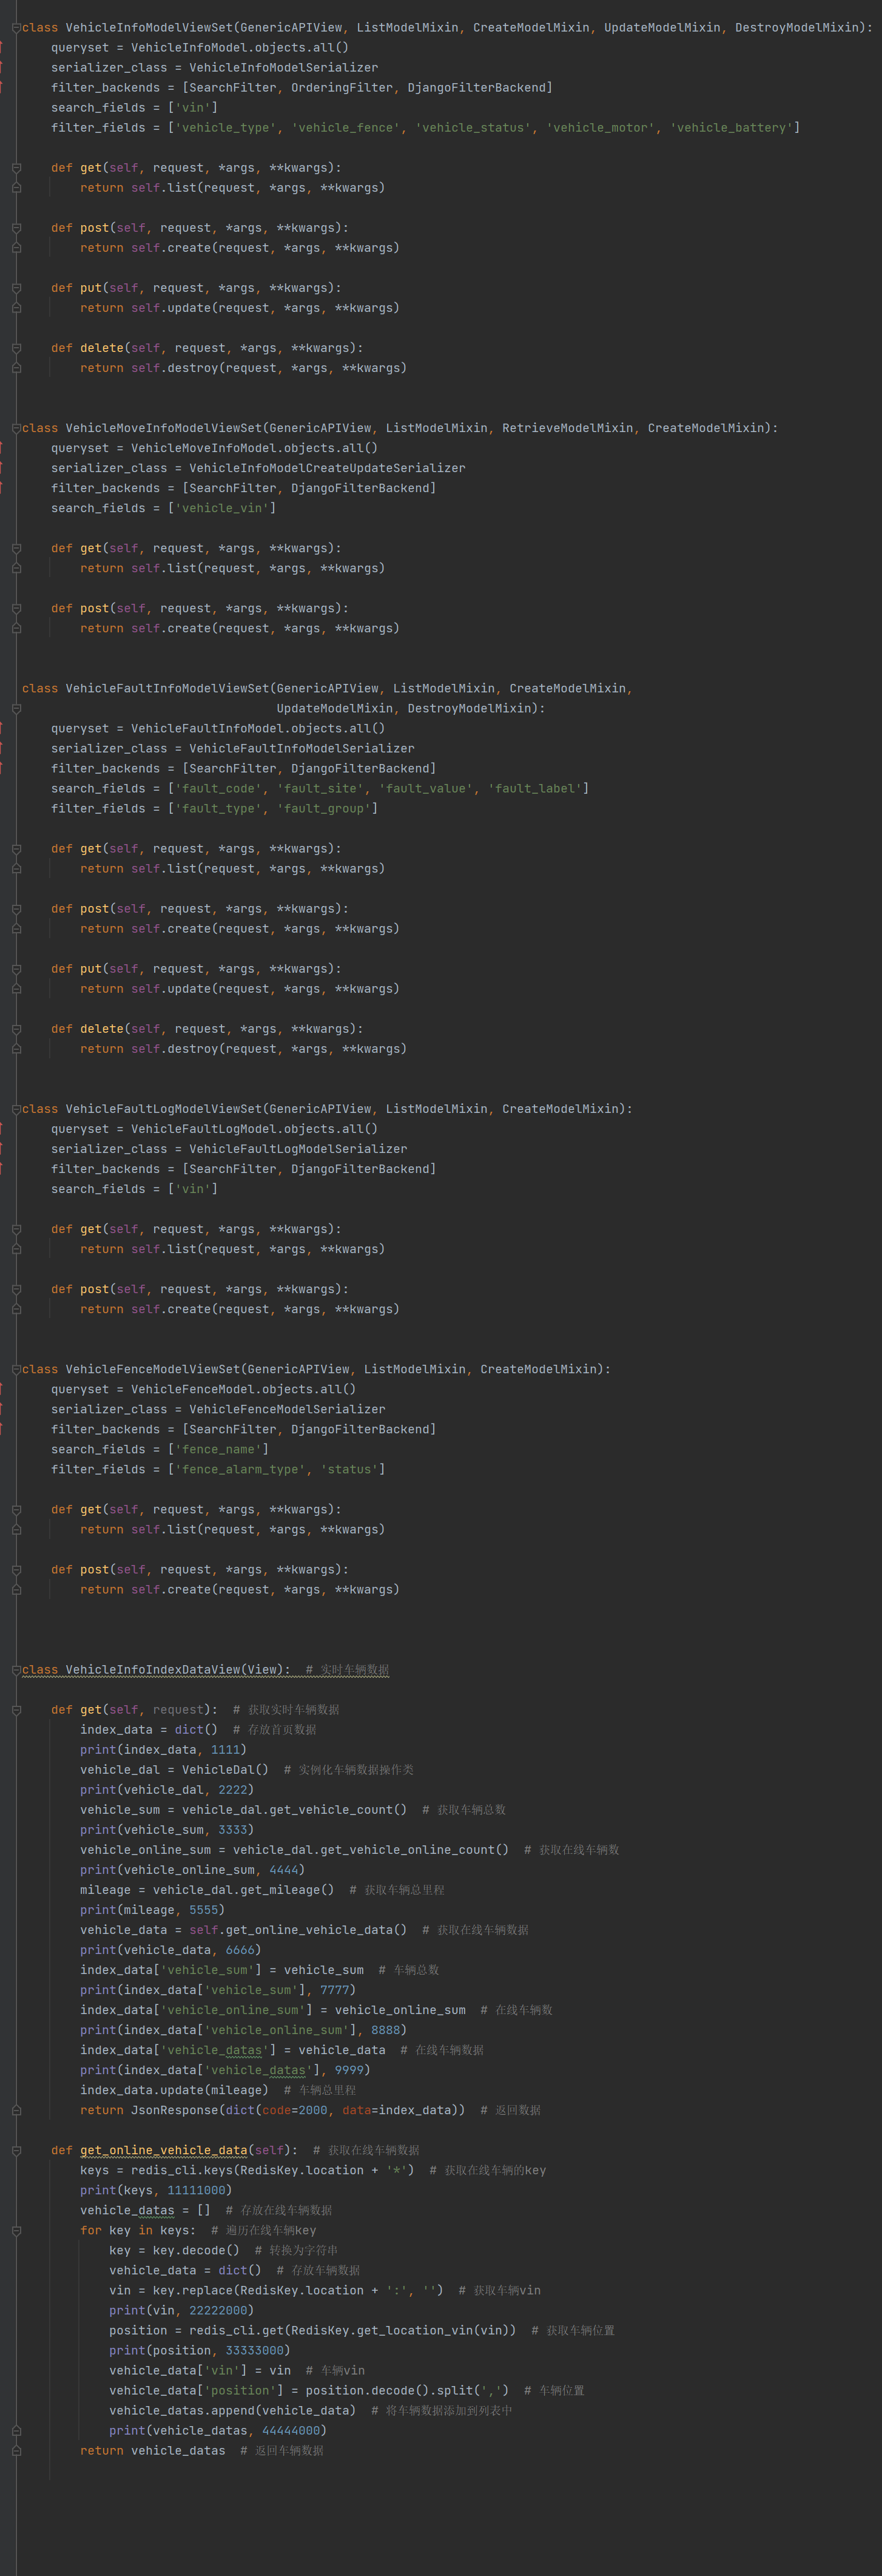Fold the VehicleFaultInfoModelViewSet declaration at its UpdateModelMixin line
This screenshot has height=2576, width=882.
pos(16,709)
